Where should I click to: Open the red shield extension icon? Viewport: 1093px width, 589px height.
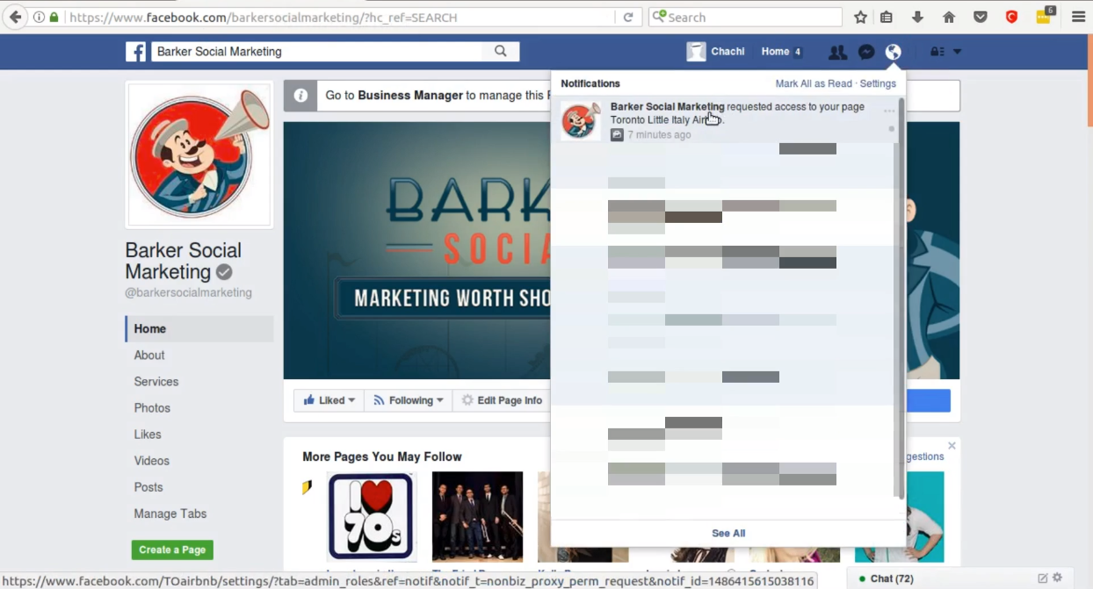(1012, 17)
